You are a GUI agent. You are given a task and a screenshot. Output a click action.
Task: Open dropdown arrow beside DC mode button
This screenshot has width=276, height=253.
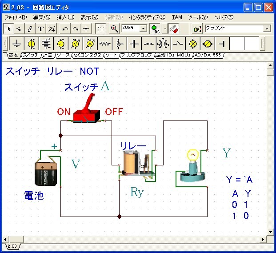[x=164, y=28]
